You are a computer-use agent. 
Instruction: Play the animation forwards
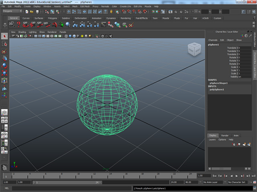tap(237, 176)
